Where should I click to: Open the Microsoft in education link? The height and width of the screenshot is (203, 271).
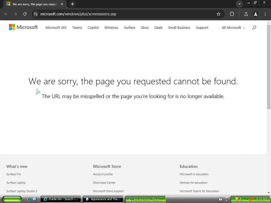point(194,174)
